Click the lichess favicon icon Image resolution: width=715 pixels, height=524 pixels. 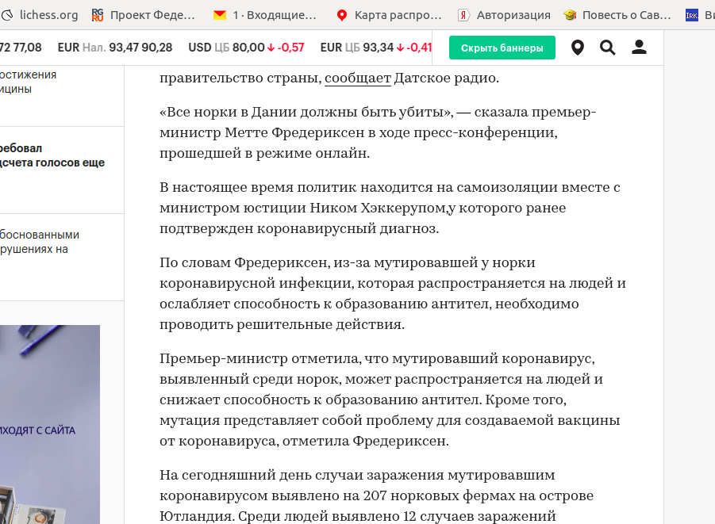pos(7,16)
